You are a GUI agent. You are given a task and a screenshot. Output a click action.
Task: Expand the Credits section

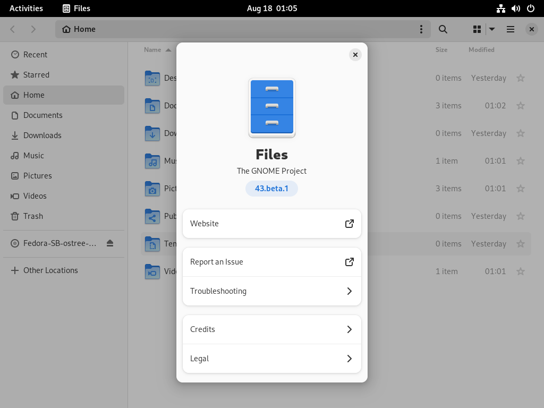pyautogui.click(x=272, y=329)
